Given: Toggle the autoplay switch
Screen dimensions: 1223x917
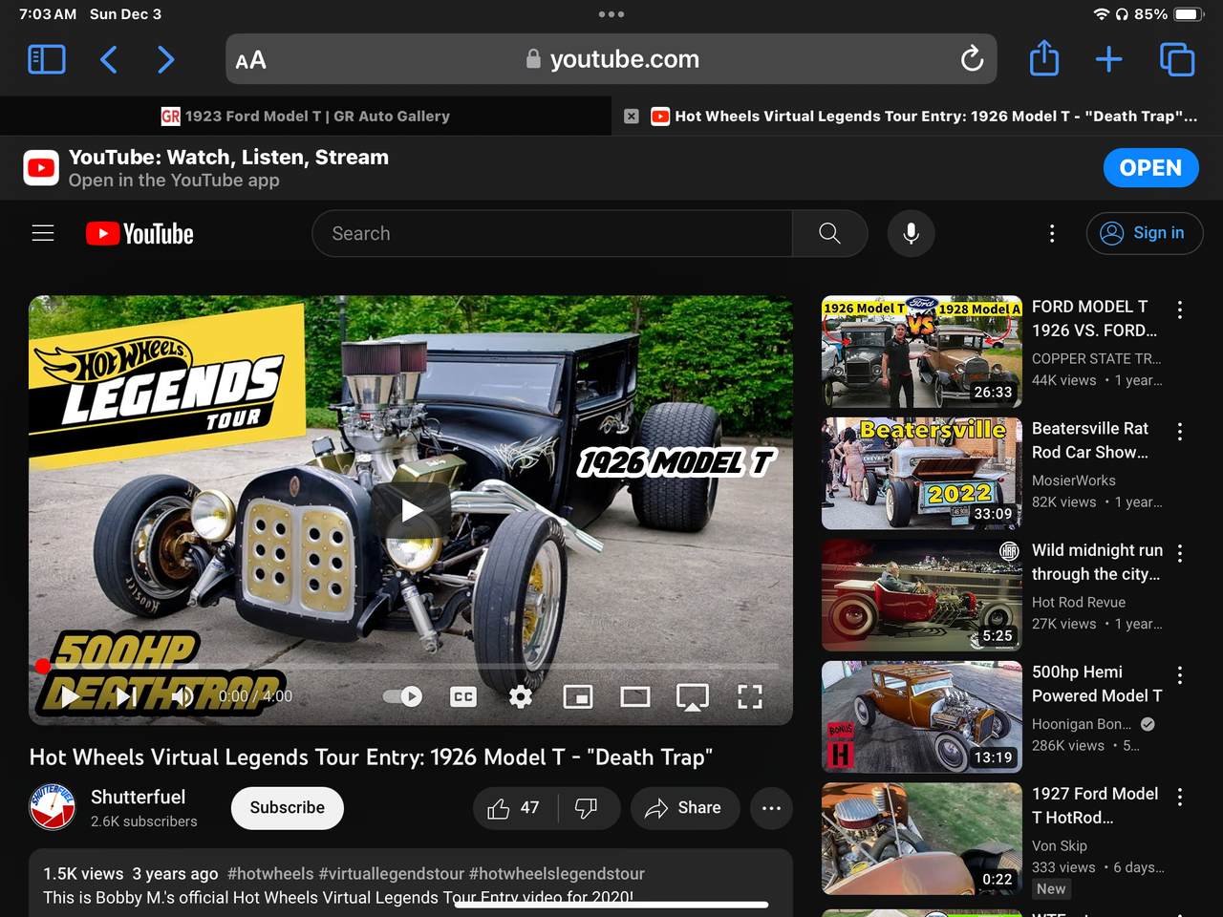Looking at the screenshot, I should click(402, 696).
